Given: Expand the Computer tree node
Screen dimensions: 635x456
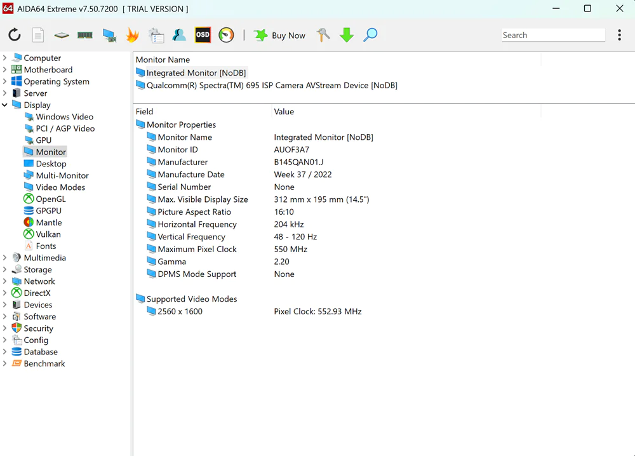Looking at the screenshot, I should 5,58.
